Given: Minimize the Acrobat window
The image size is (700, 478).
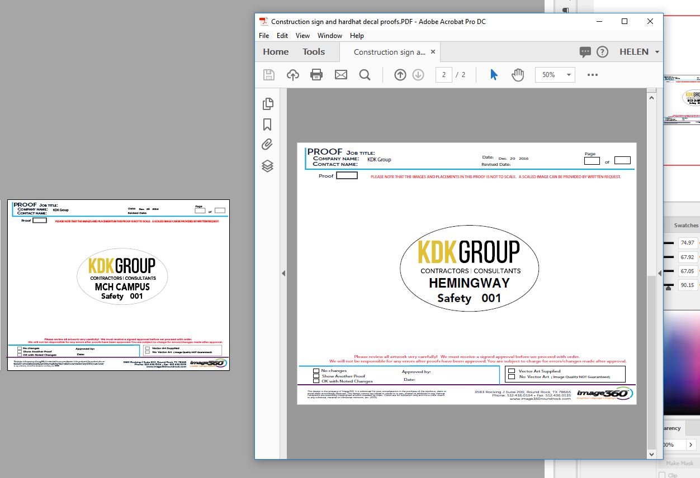Looking at the screenshot, I should (599, 21).
